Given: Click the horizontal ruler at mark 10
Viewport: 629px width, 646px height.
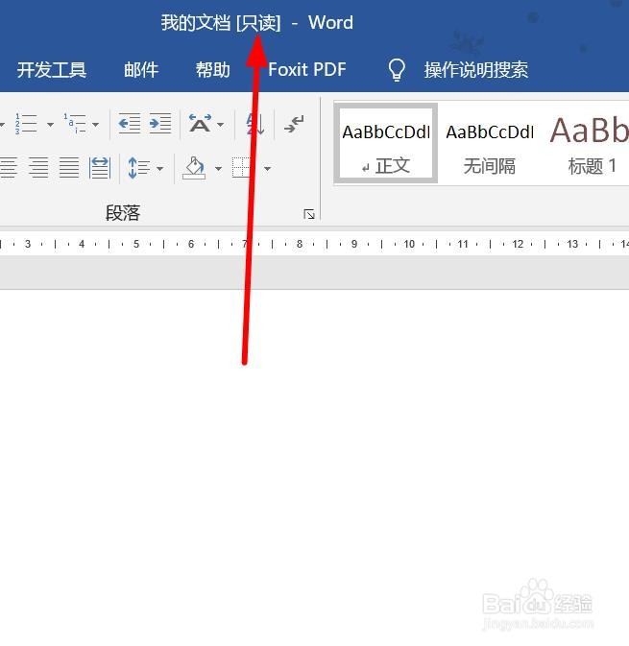Looking at the screenshot, I should pyautogui.click(x=409, y=245).
